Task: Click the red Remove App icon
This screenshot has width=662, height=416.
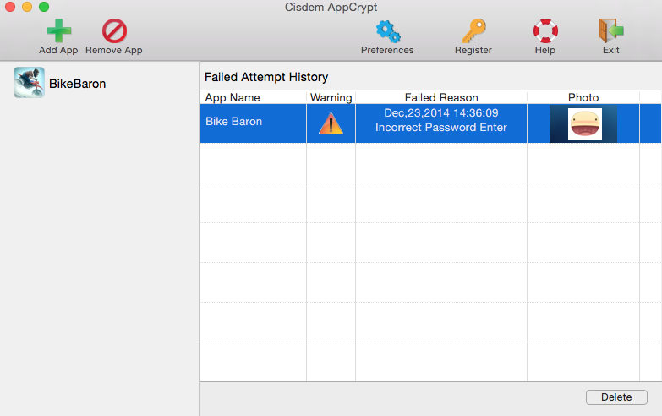Action: [114, 31]
